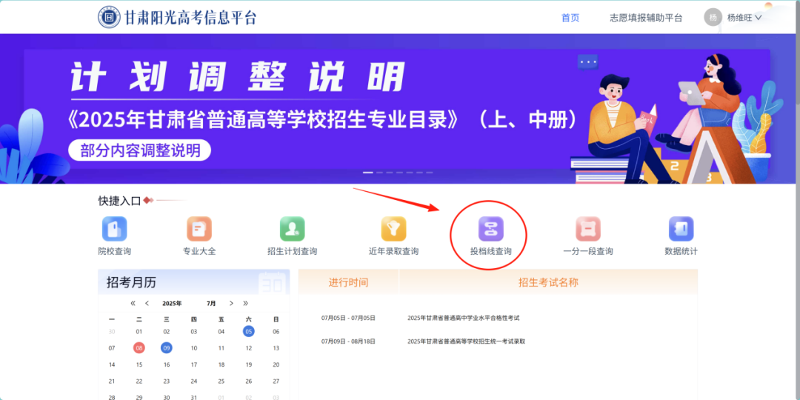
Task: Open 志愿填报辅助平台 from the header
Action: pyautogui.click(x=645, y=18)
